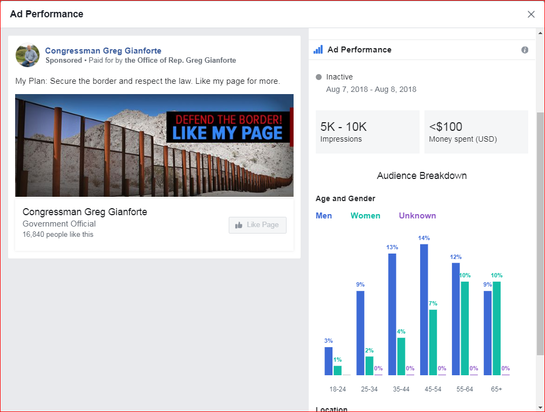Click the thumbs-up icon in Like Page
Viewport: 545px width, 412px height.
239,225
